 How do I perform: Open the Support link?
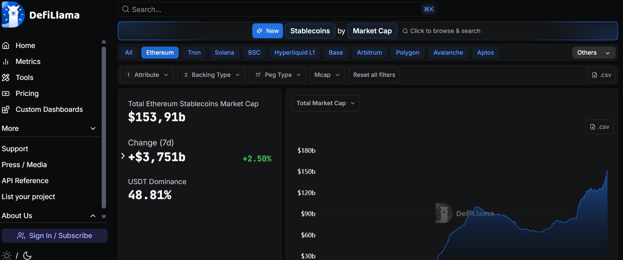(15, 149)
